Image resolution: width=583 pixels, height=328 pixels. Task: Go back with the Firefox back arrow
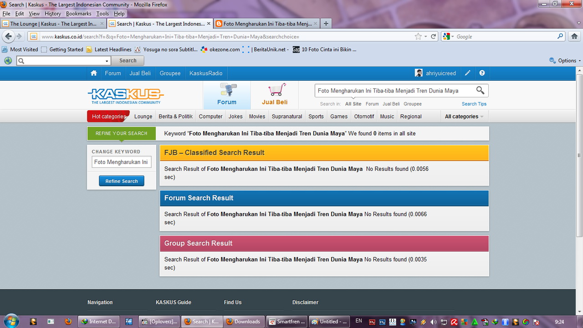8,36
